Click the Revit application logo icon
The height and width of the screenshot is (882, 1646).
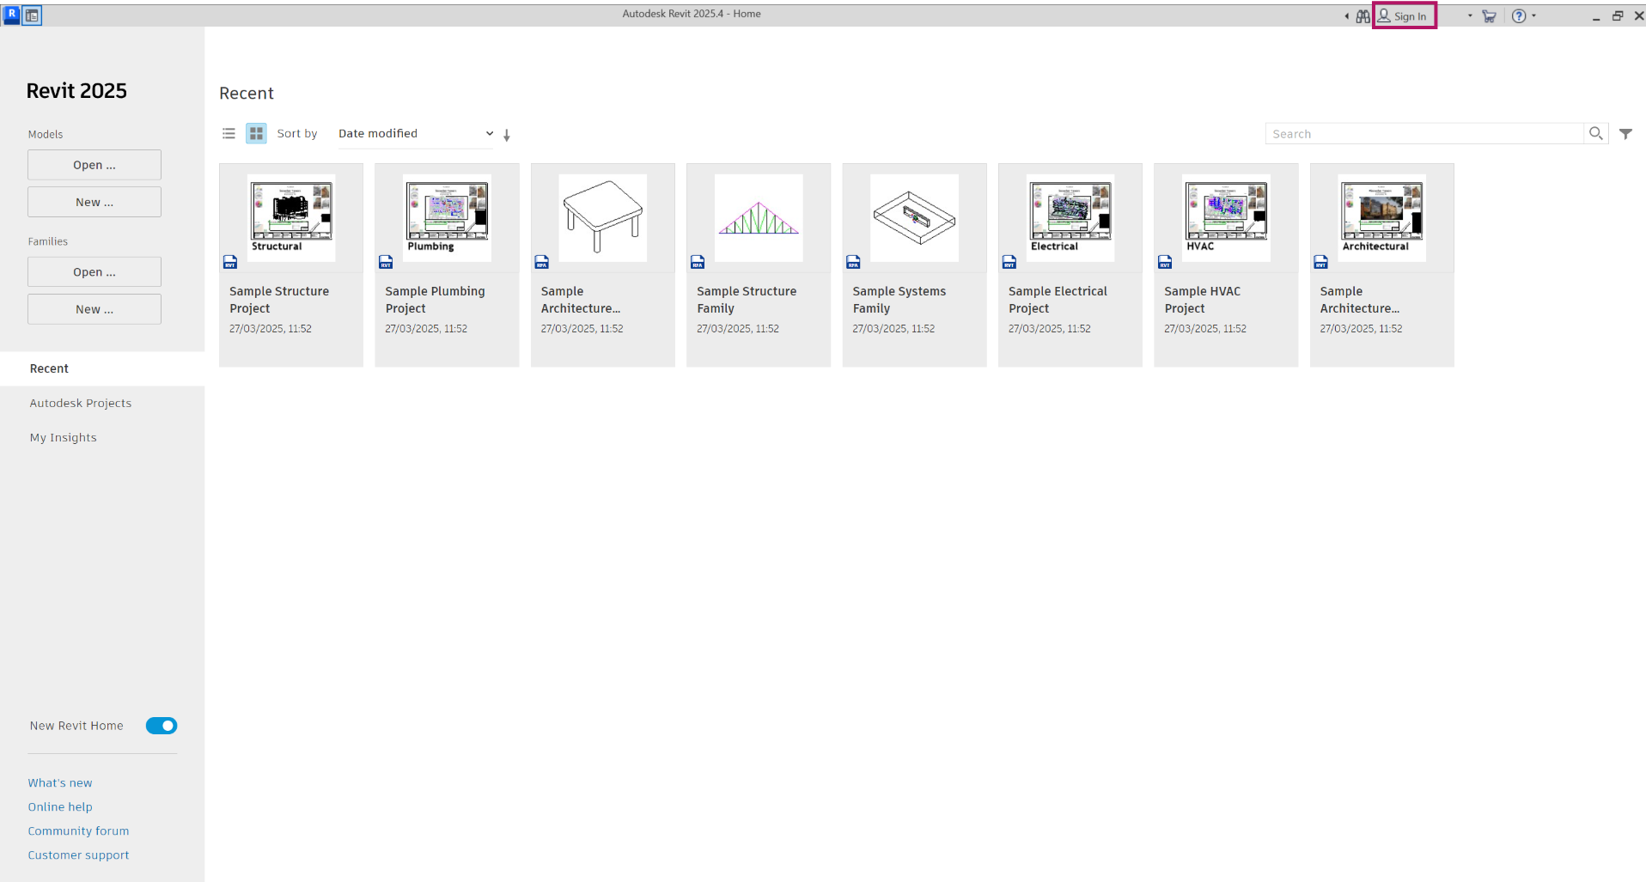tap(11, 15)
